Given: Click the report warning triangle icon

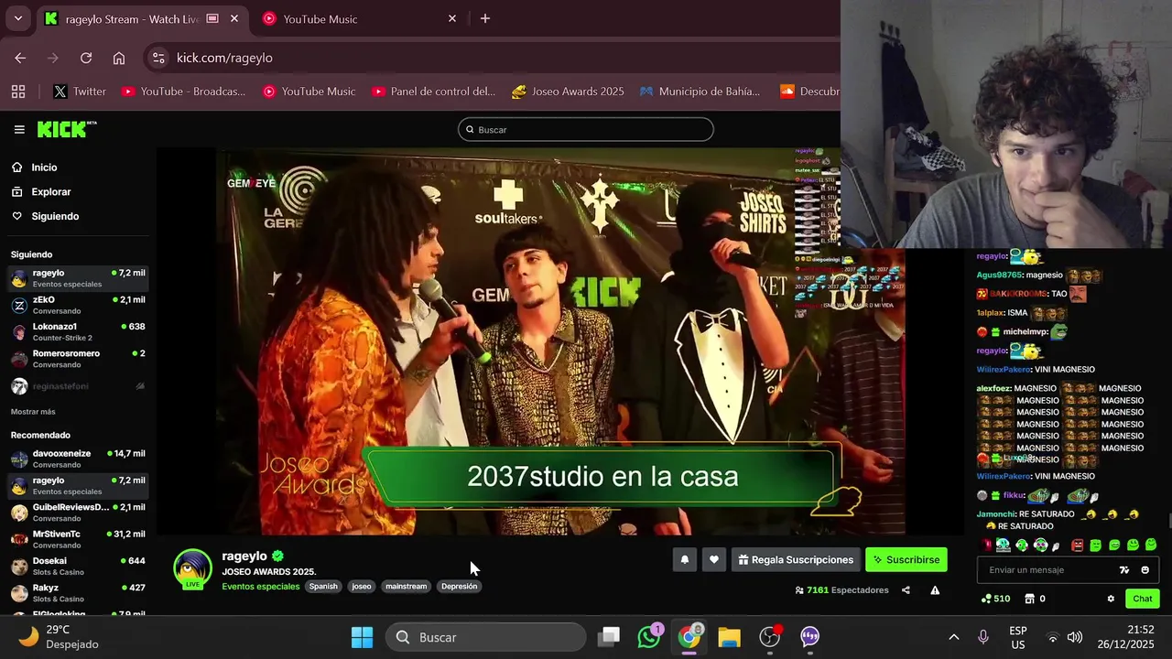Looking at the screenshot, I should (x=935, y=590).
